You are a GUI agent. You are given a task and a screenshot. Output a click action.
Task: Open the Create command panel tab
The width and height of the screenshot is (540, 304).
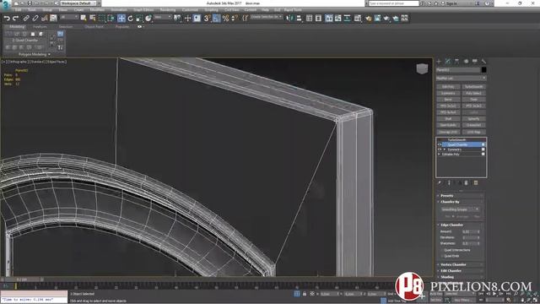pyautogui.click(x=439, y=62)
